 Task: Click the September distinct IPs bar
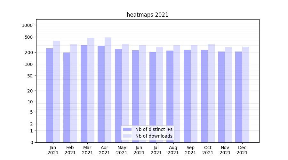pyautogui.click(x=187, y=96)
